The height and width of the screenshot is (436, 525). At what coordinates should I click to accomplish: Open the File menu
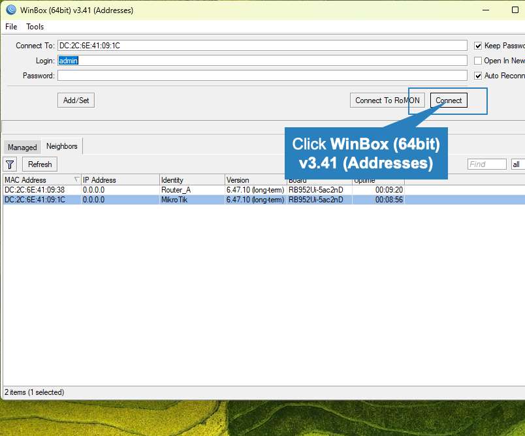(11, 27)
